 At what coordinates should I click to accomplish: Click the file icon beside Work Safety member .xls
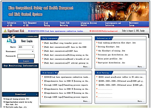pos(4,107)
